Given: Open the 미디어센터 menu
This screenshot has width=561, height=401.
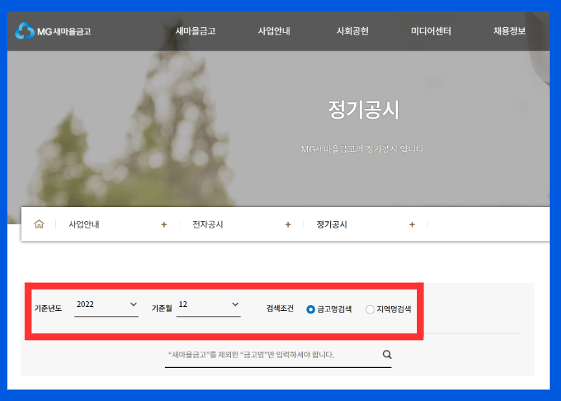Looking at the screenshot, I should [x=430, y=30].
